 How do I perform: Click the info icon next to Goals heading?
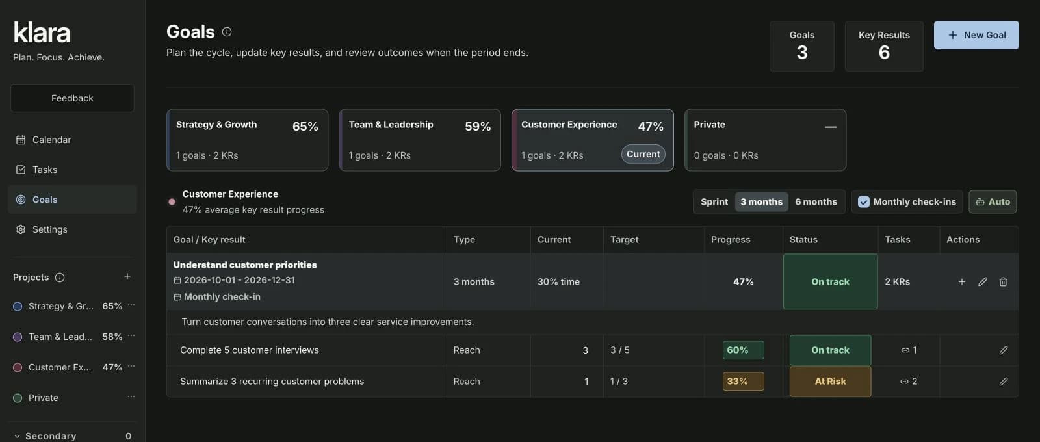pyautogui.click(x=227, y=32)
